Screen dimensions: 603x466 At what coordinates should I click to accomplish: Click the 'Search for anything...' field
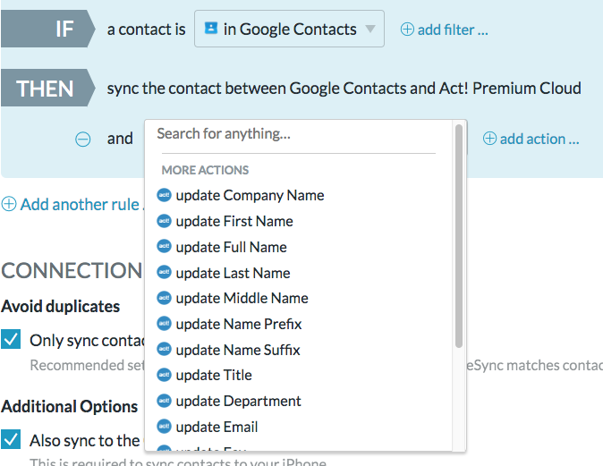[295, 134]
